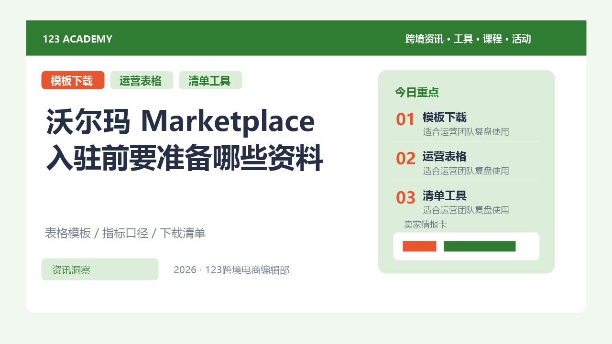Click the green bar in 卖家情报卡
Screen dimensions: 612x344
tap(480, 247)
